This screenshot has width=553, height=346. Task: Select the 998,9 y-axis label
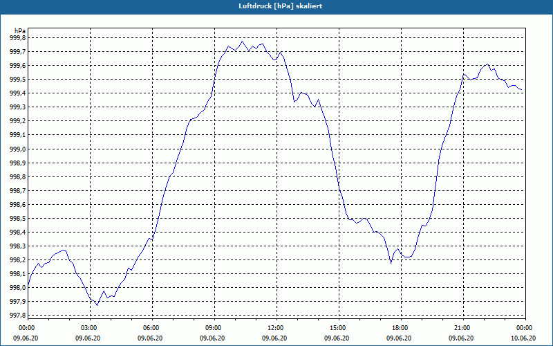tap(17, 163)
